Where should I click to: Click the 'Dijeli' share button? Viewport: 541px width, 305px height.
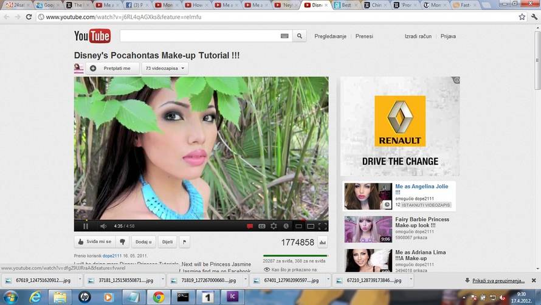pyautogui.click(x=167, y=242)
